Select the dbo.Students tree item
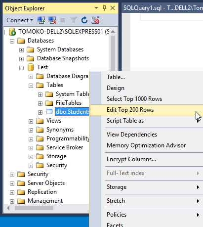203x227 pixels. 72,112
